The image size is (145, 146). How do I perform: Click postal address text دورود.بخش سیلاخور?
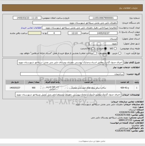(110, 118)
